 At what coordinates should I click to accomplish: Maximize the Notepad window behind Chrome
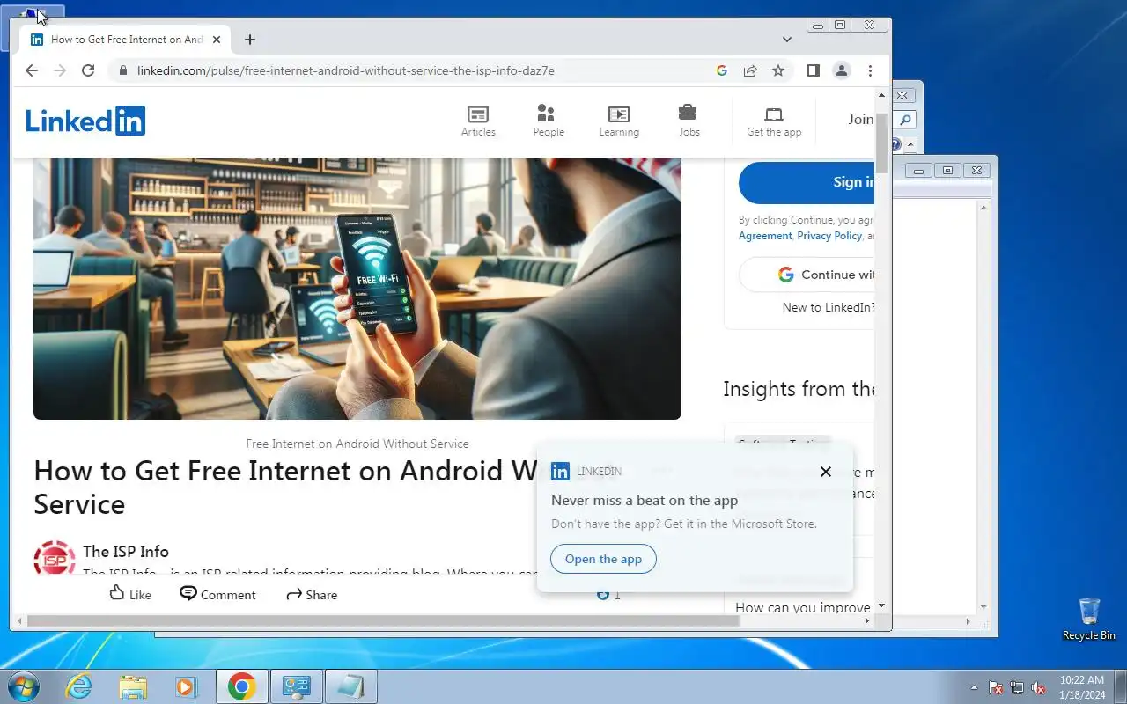(x=947, y=171)
